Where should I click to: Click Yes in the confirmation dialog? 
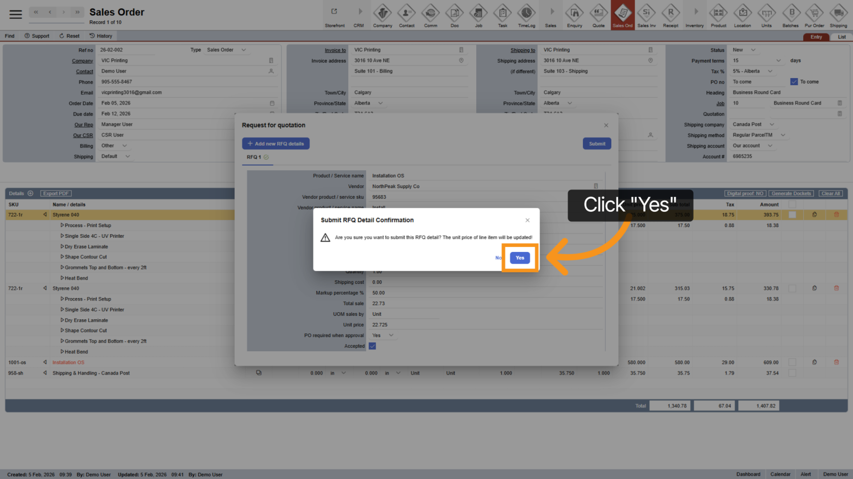(519, 258)
